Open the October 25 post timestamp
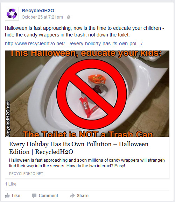 pyautogui.click(x=42, y=17)
